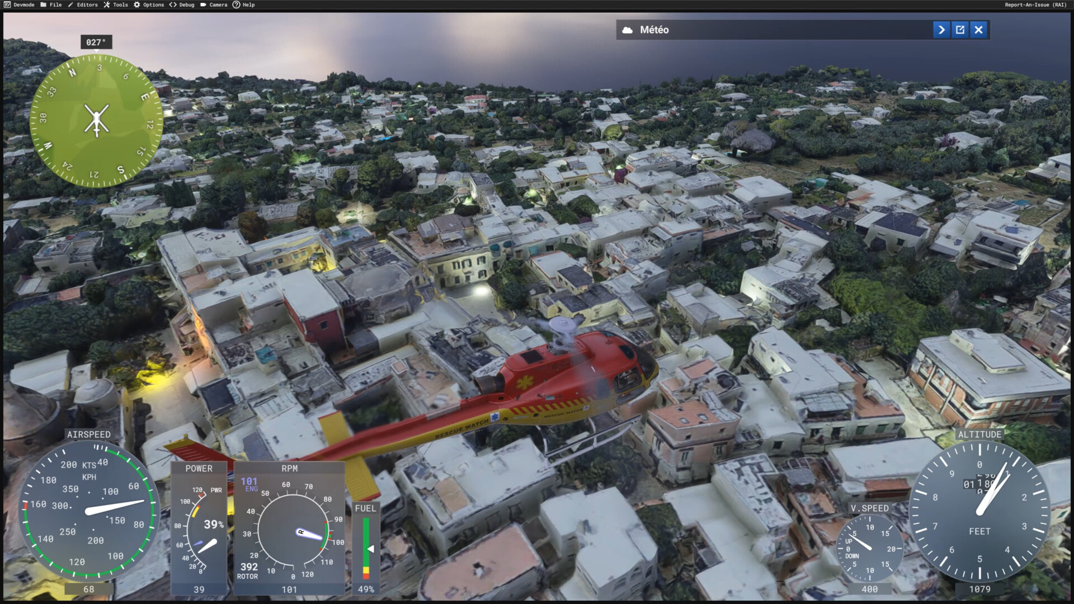Click Report-An-Issue (RAI) link
The image size is (1074, 604).
(1035, 4)
